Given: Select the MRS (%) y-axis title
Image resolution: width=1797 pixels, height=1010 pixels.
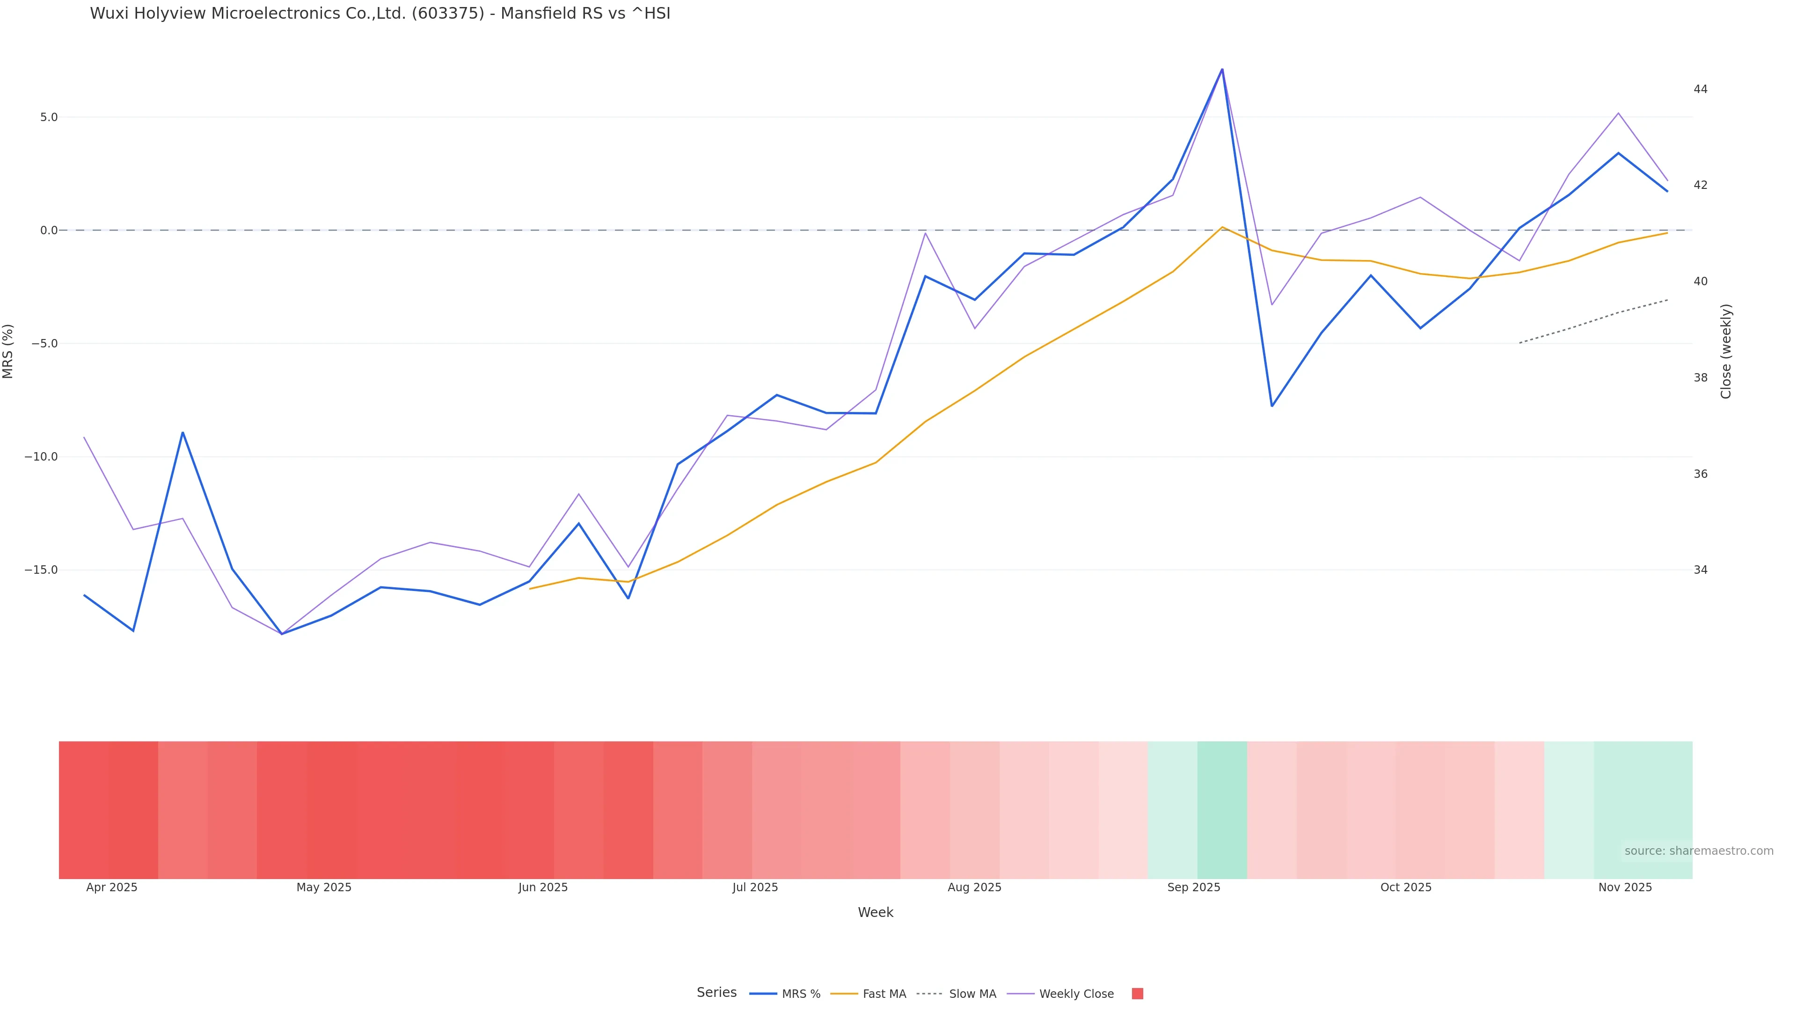Looking at the screenshot, I should click(x=8, y=351).
